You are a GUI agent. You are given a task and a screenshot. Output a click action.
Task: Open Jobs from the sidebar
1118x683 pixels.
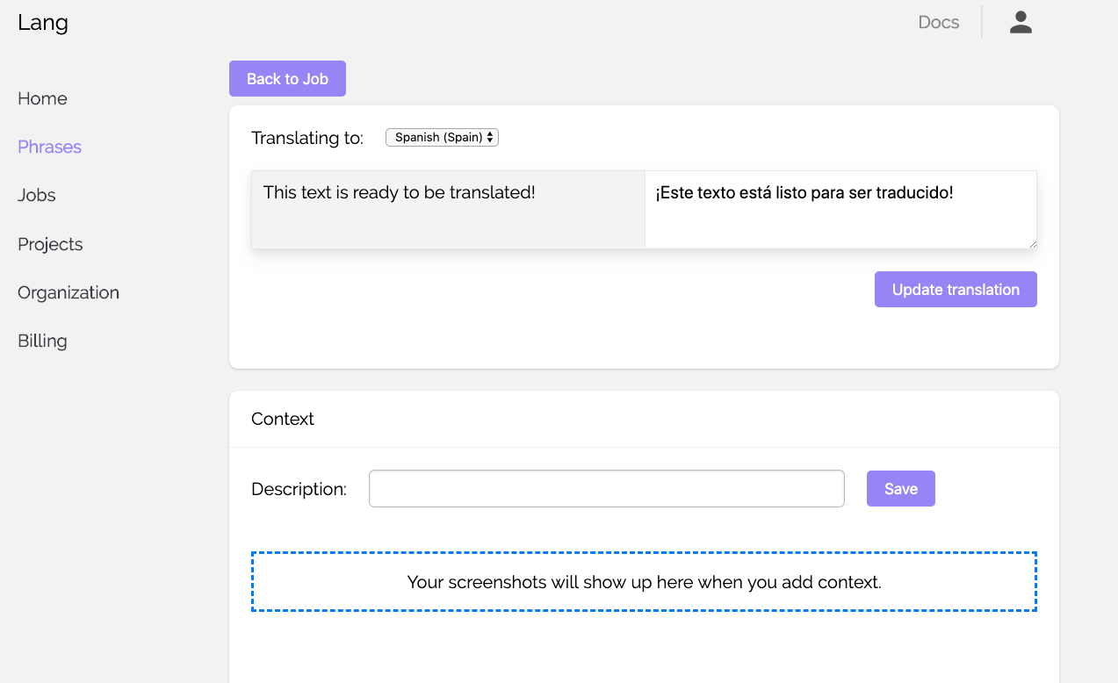37,195
